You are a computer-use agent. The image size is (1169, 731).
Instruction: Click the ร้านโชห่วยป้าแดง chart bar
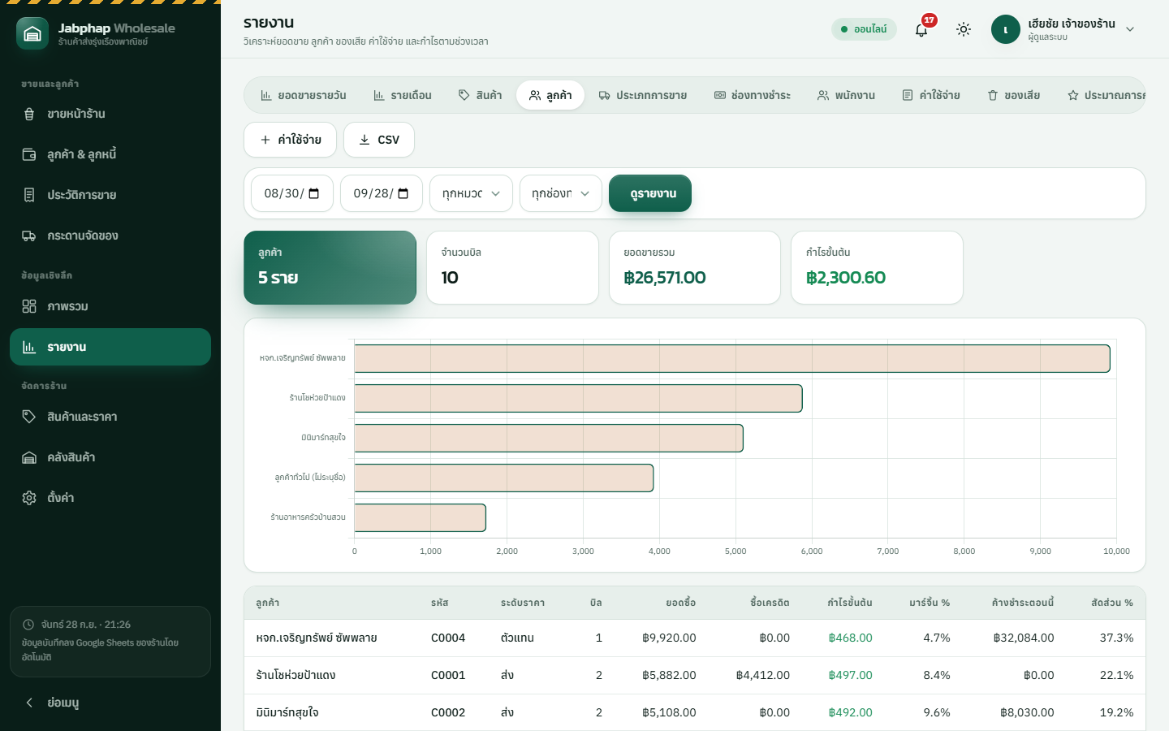click(x=579, y=398)
